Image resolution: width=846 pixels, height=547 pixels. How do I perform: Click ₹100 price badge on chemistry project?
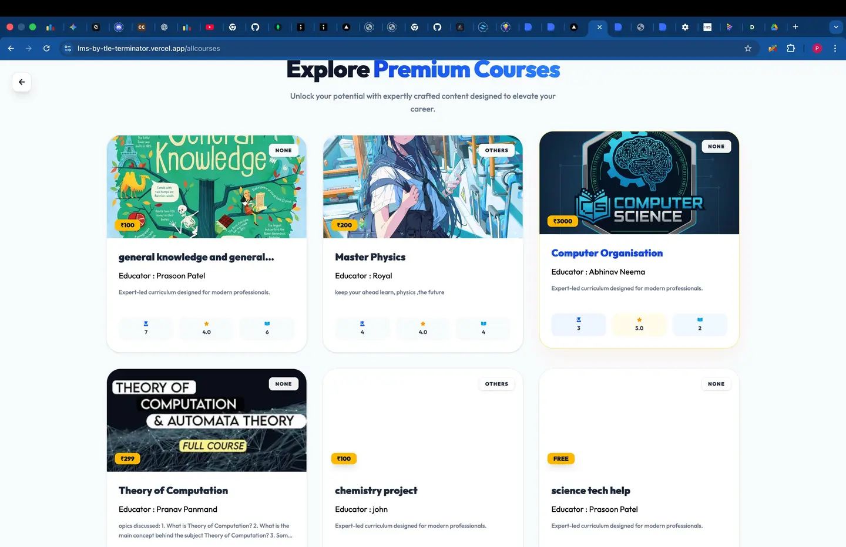(344, 458)
